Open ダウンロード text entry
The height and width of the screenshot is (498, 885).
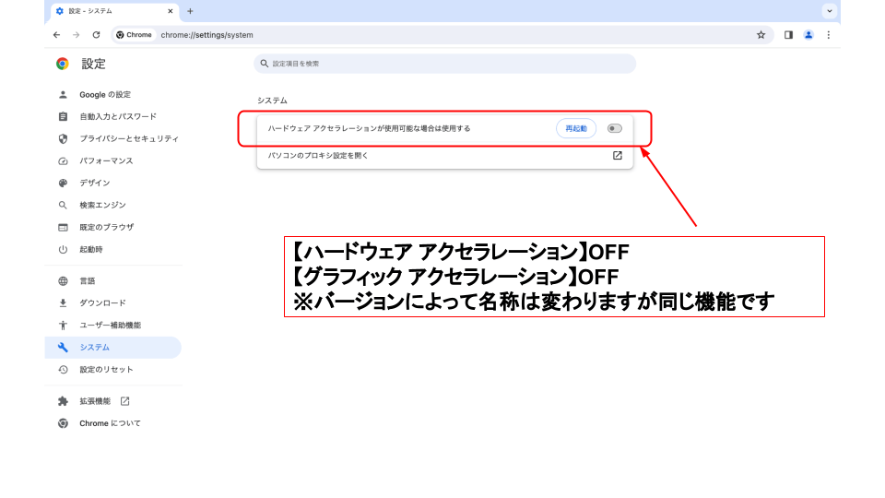tap(102, 303)
